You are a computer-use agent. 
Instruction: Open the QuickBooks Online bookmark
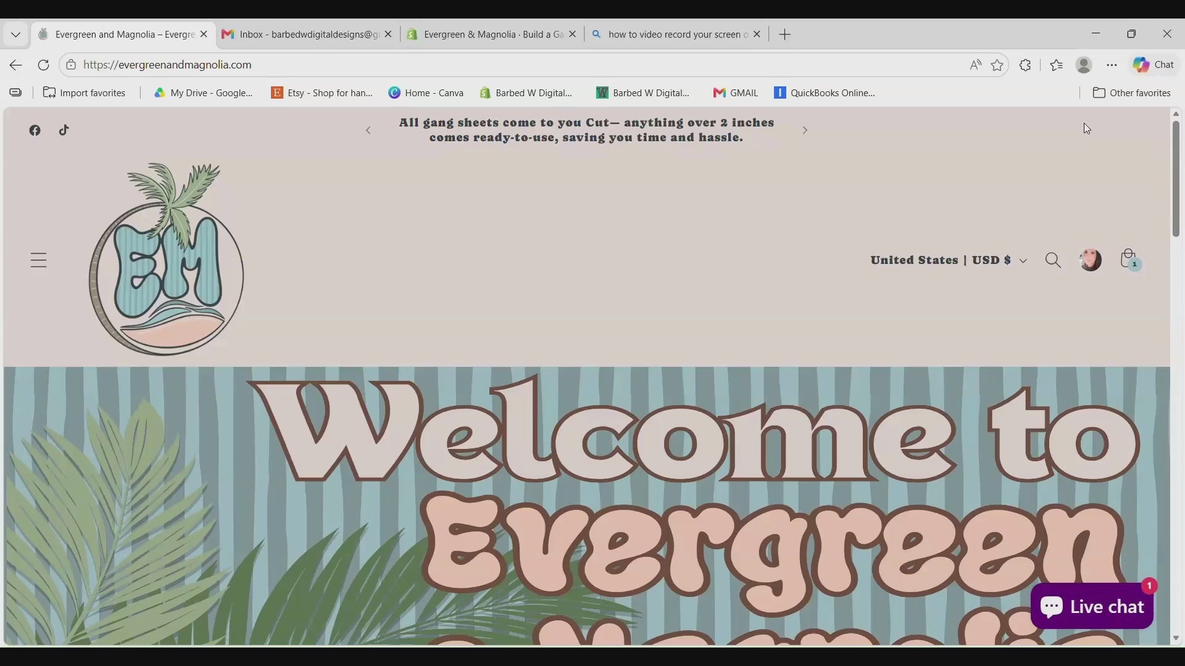(x=825, y=93)
